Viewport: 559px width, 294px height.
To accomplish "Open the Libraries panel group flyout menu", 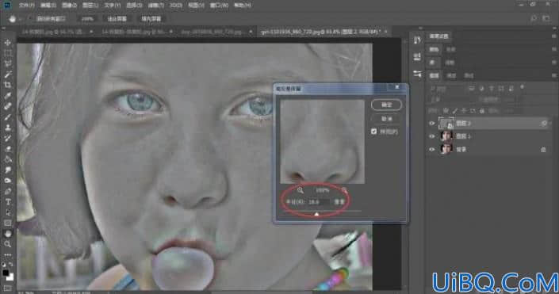I will 554,63.
